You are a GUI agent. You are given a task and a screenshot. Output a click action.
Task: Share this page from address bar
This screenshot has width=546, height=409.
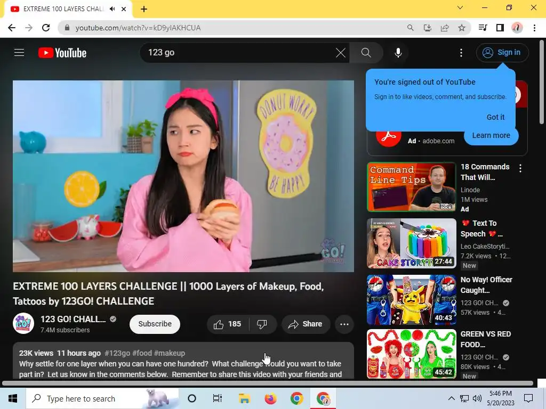(445, 28)
